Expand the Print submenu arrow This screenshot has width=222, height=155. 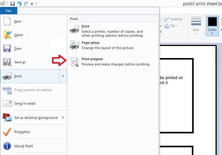tap(63, 76)
